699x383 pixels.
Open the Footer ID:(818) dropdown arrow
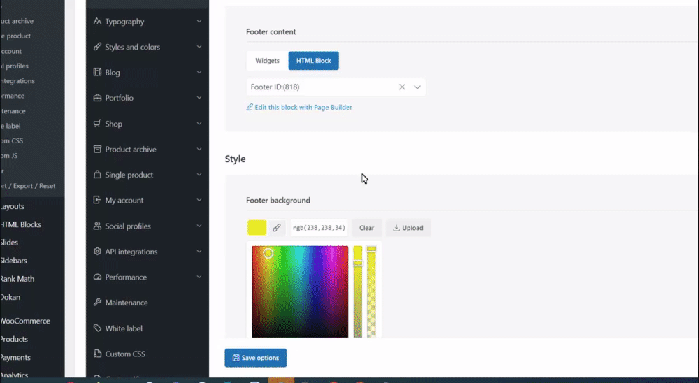pyautogui.click(x=417, y=87)
